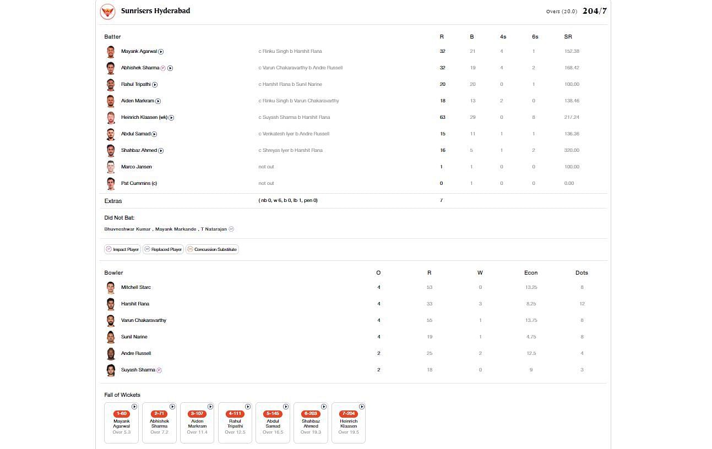
Task: Click replaced player badge beside T Natarajan
Action: 231,229
